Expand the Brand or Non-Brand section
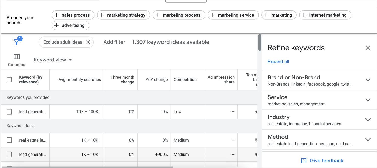Viewport: 377px width, 168px height. click(368, 80)
